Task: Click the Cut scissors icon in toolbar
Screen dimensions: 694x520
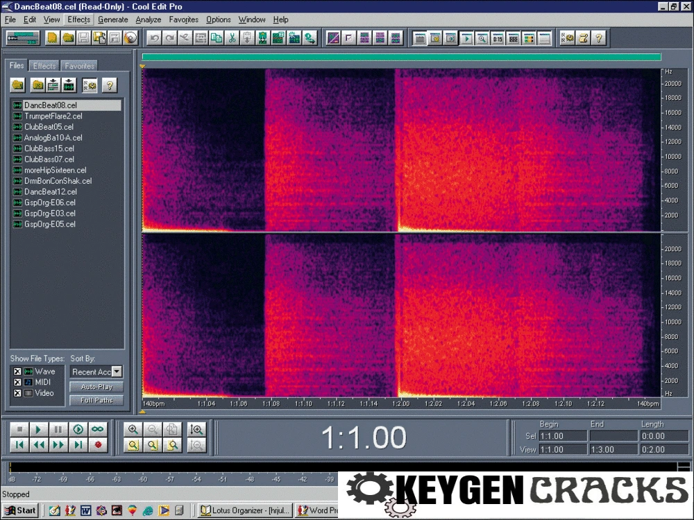Action: pos(232,38)
